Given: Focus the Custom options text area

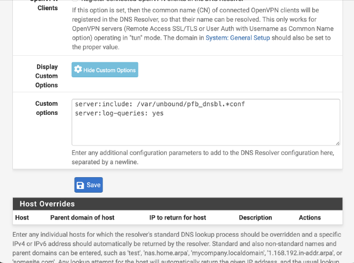Looking at the screenshot, I should coord(206,122).
